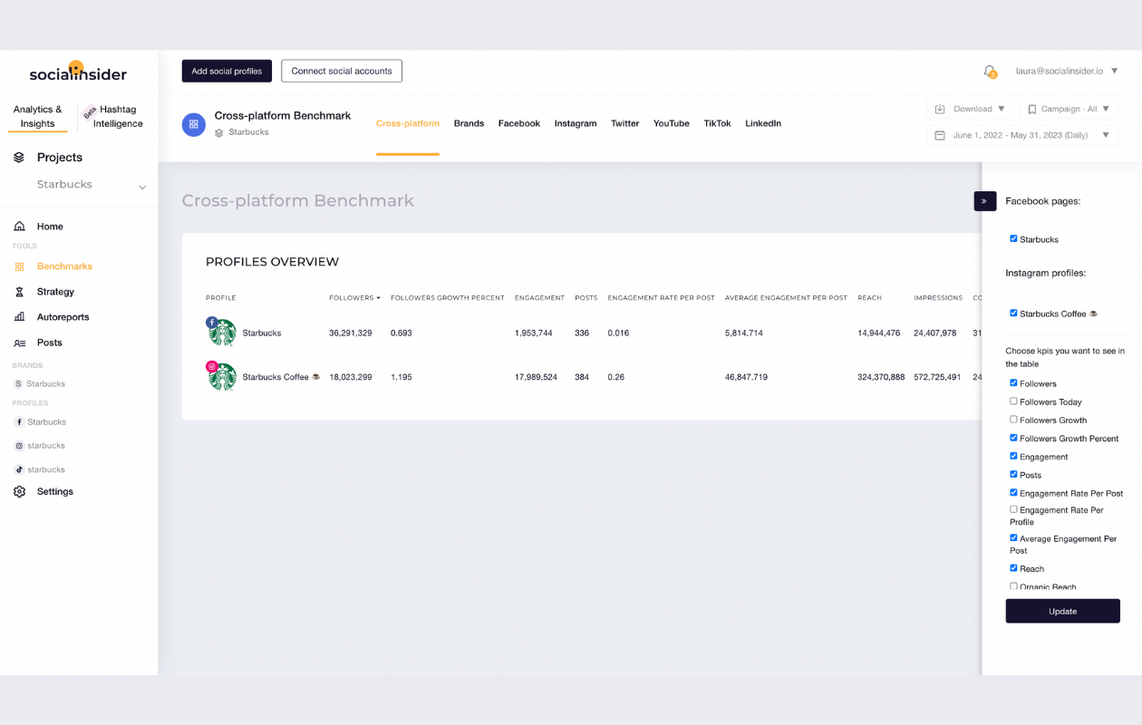Click Connect social accounts button

tap(342, 71)
